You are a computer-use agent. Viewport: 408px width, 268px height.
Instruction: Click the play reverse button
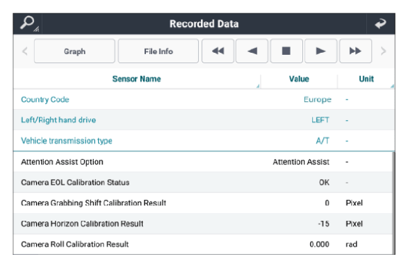[x=252, y=51]
